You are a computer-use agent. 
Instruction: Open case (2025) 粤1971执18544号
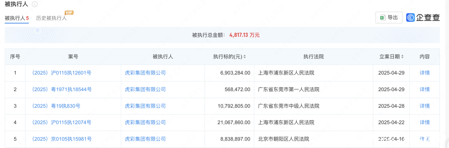click(62, 89)
